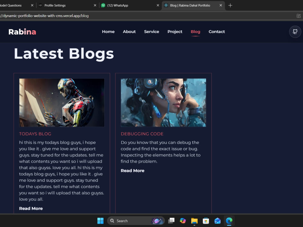The width and height of the screenshot is (303, 227).
Task: Click the WhatsApp tab favicon
Action: (103, 5)
